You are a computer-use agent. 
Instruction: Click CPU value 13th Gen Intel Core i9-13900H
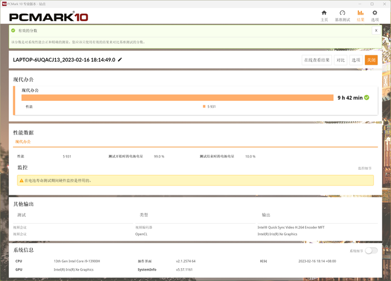click(77, 261)
